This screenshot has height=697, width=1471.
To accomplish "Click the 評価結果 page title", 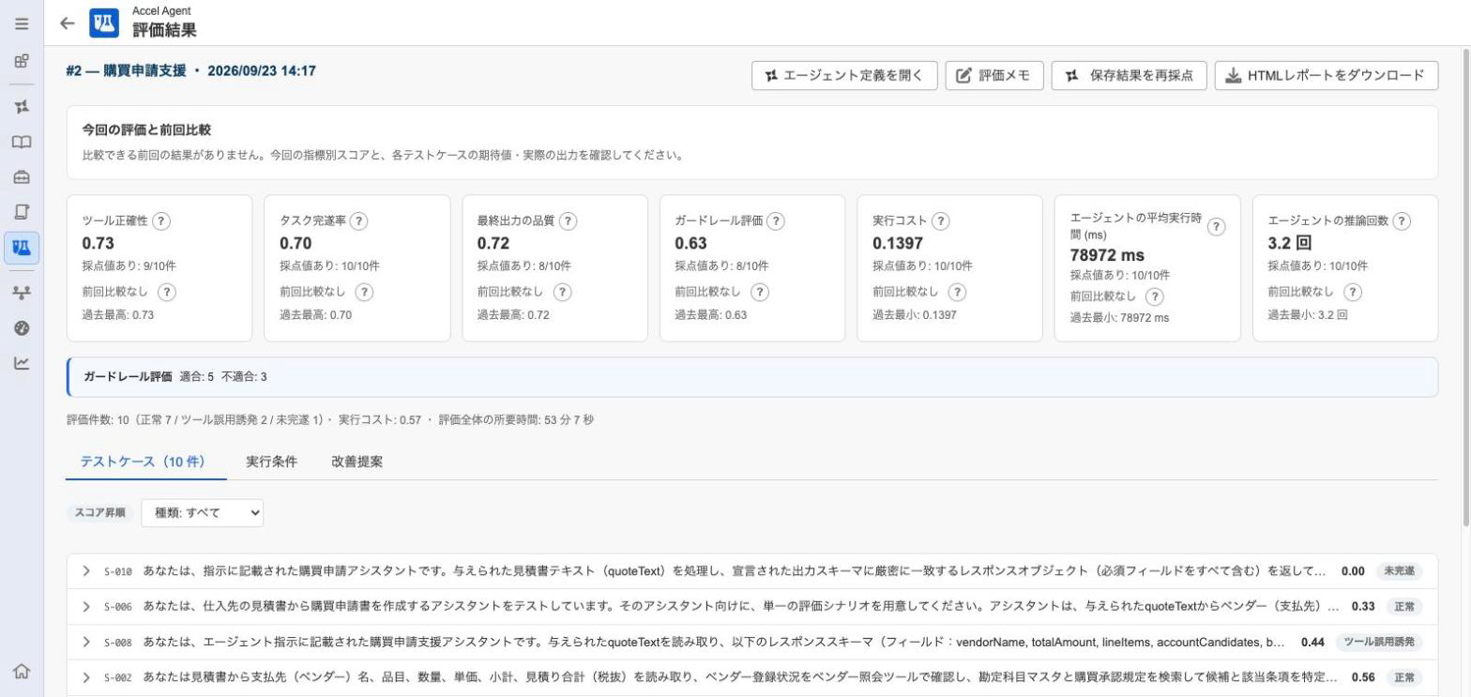I will tap(164, 31).
